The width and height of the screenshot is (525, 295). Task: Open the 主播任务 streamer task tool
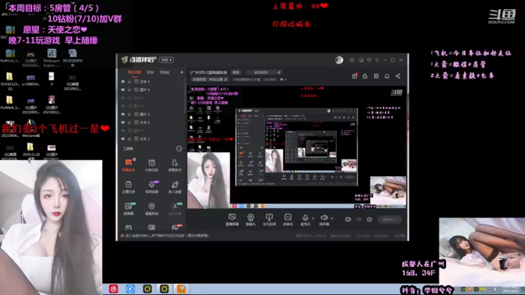[x=129, y=187]
